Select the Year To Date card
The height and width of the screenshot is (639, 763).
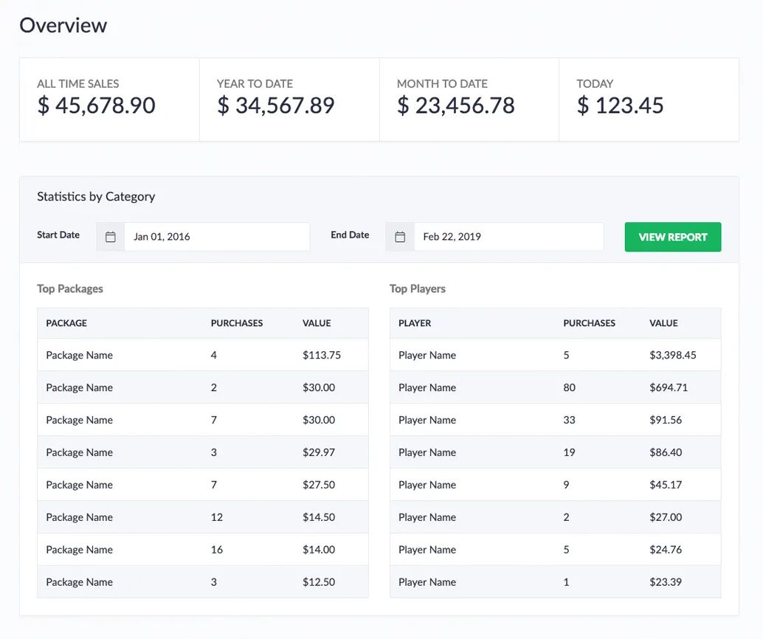(x=289, y=100)
